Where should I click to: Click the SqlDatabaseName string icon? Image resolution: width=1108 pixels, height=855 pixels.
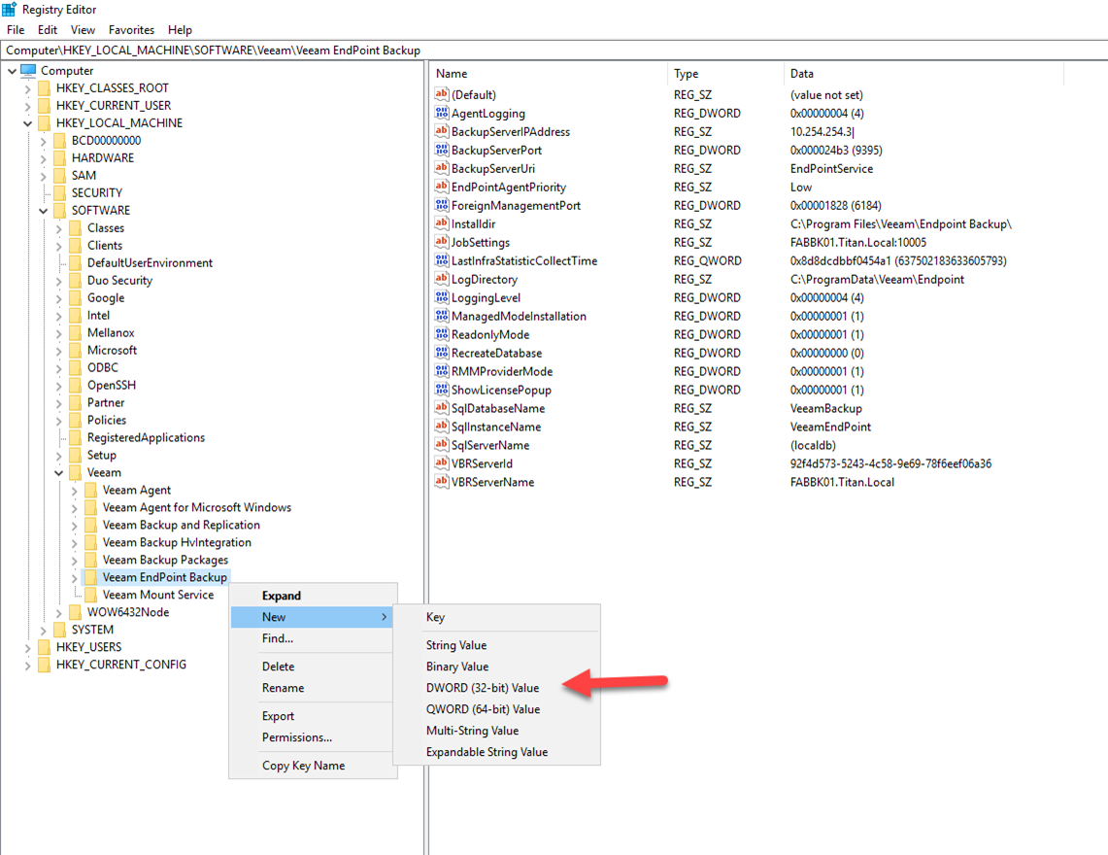click(x=442, y=408)
